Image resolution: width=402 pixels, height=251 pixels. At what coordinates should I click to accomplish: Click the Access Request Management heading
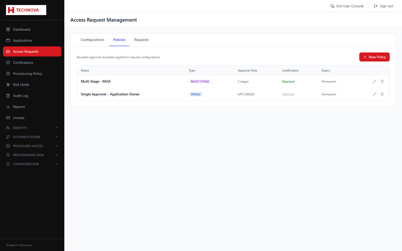(x=104, y=20)
